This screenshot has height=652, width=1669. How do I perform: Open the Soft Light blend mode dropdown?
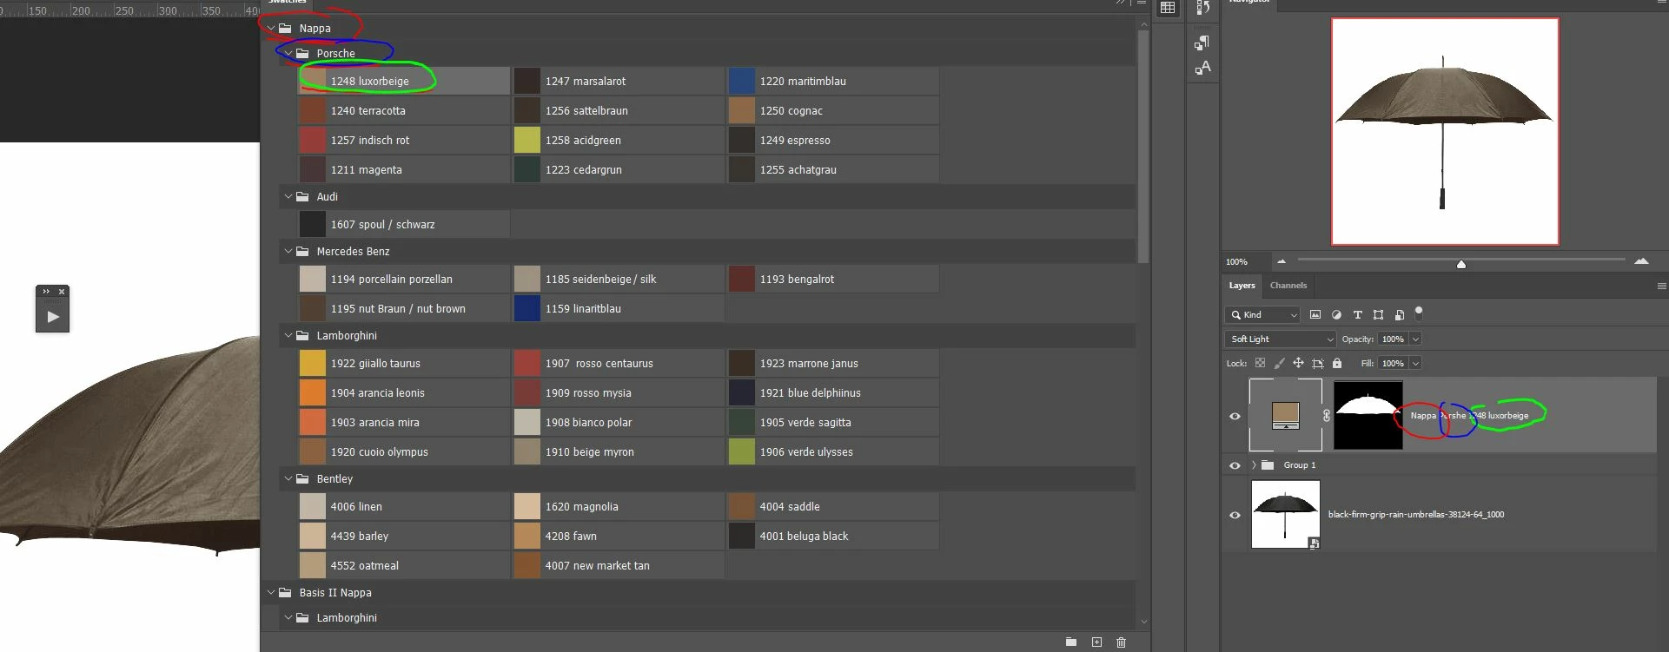tap(1280, 339)
